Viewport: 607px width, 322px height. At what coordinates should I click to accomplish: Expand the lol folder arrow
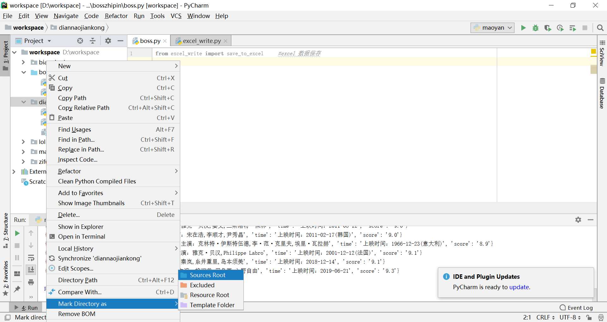23,142
